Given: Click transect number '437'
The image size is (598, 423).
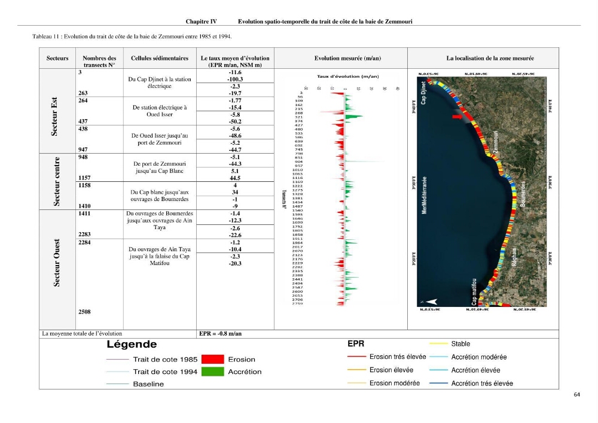Looking at the screenshot, I should [x=83, y=121].
